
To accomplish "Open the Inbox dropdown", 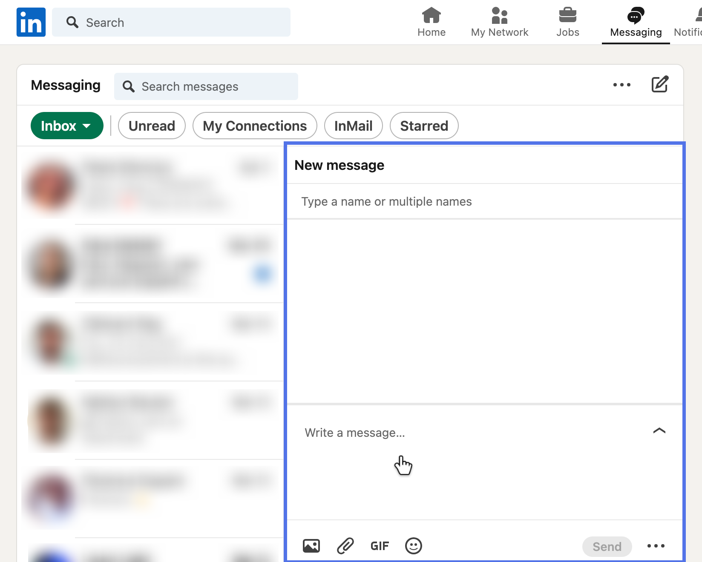I will pos(67,126).
